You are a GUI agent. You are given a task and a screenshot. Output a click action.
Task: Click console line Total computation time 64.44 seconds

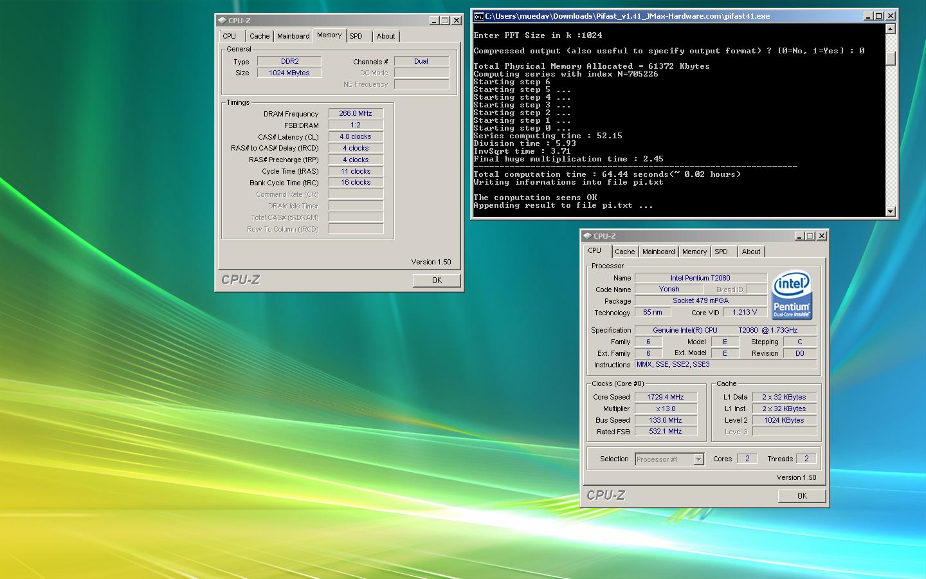[607, 174]
